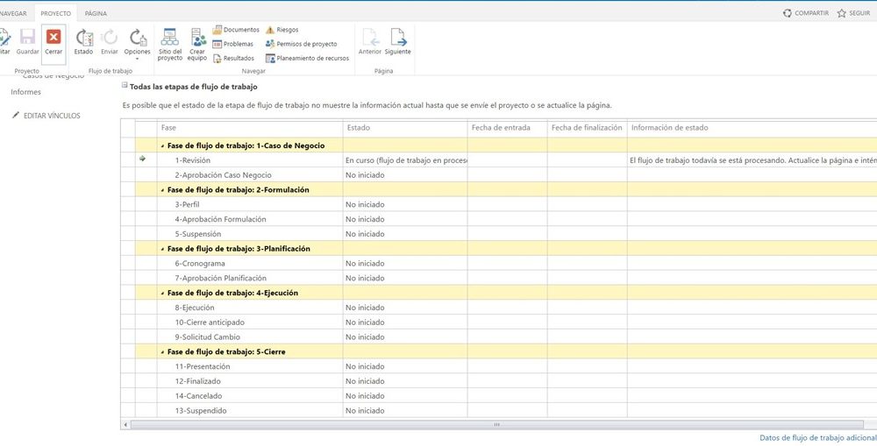Collapse the 4-Ejecución phase group
Screen dimensions: 877x446
[163, 293]
